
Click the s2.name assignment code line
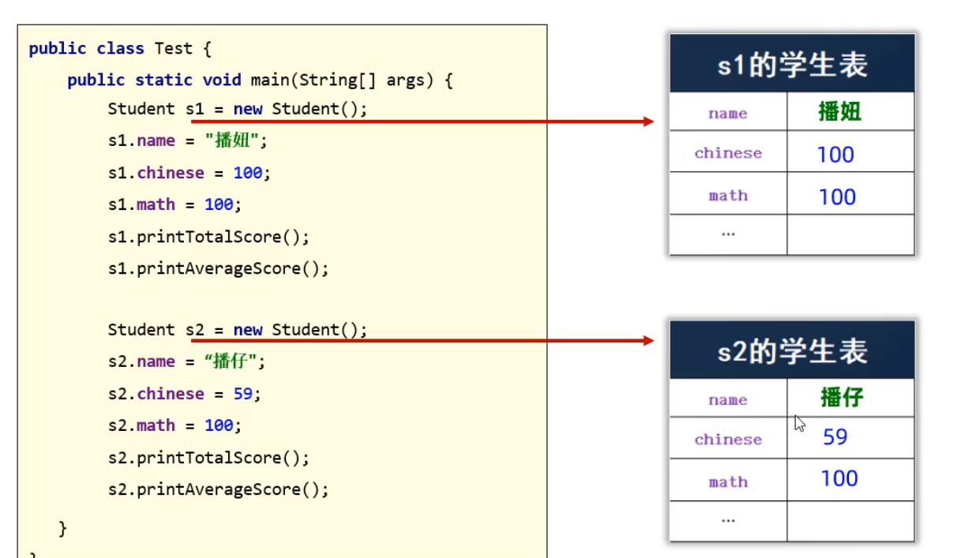[187, 361]
